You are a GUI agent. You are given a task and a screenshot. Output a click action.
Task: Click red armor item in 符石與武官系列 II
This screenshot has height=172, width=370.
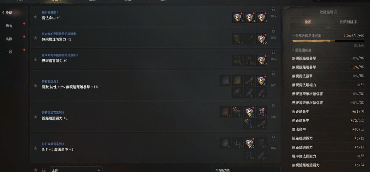[262, 112]
